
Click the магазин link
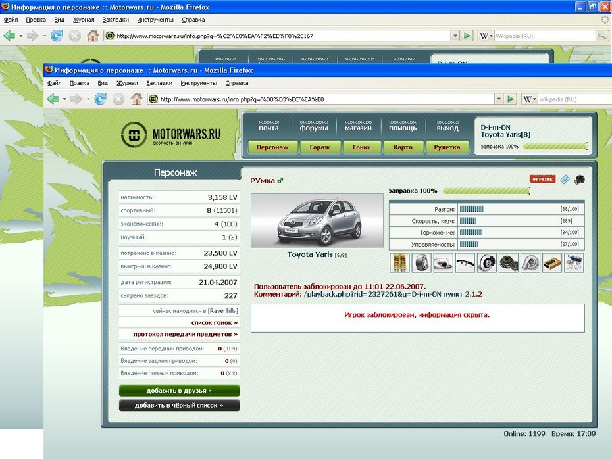point(358,128)
